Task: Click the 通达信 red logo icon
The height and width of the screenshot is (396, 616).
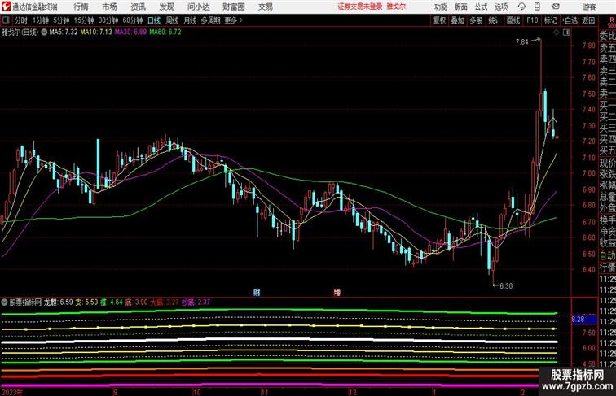Action: [x=6, y=7]
